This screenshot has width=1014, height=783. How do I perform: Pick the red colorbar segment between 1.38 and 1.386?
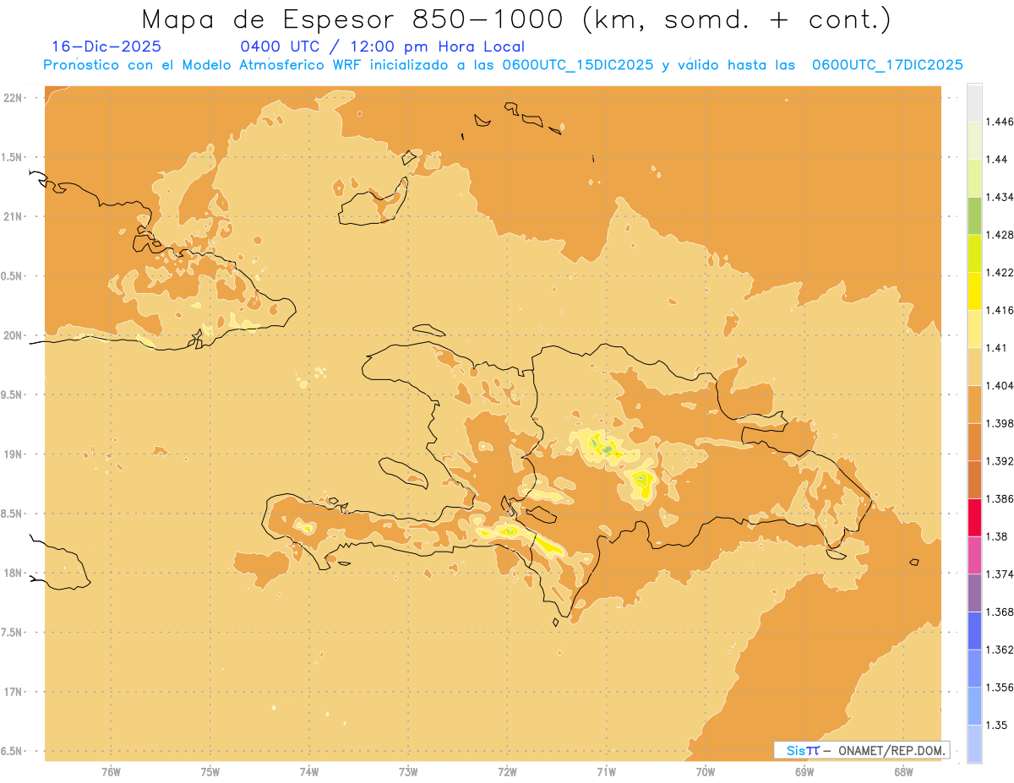point(974,518)
